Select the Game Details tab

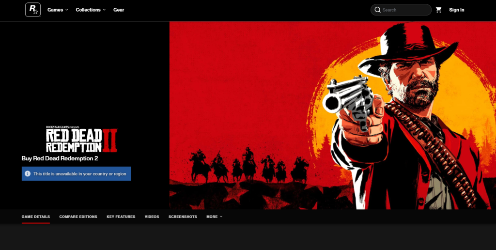coord(36,217)
